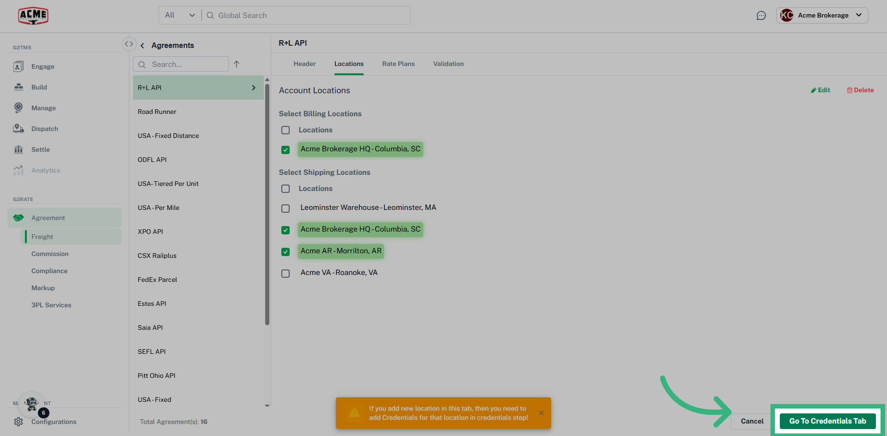Image resolution: width=887 pixels, height=436 pixels.
Task: Dismiss the orange warning notification
Action: tap(541, 413)
